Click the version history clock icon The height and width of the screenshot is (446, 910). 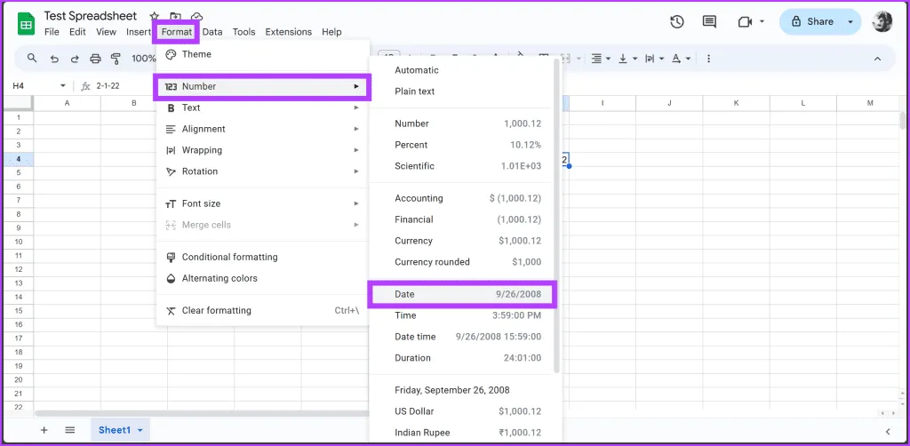[x=676, y=22]
